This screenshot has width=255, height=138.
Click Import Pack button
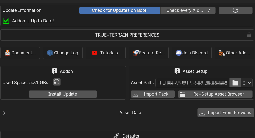click(153, 94)
